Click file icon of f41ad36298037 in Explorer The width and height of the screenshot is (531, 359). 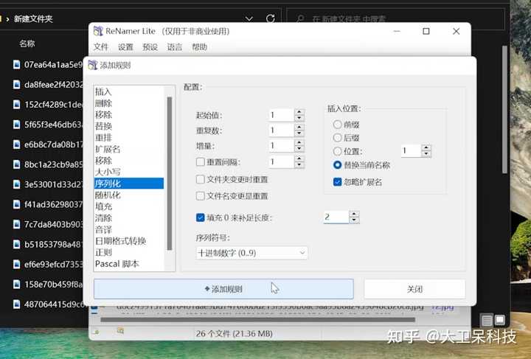click(x=16, y=204)
